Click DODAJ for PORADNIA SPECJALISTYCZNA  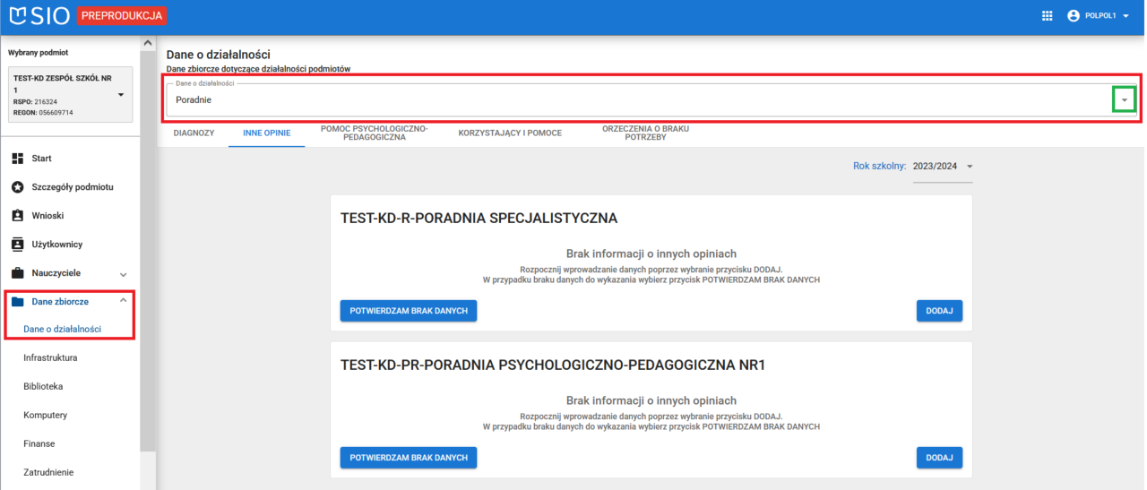click(939, 311)
